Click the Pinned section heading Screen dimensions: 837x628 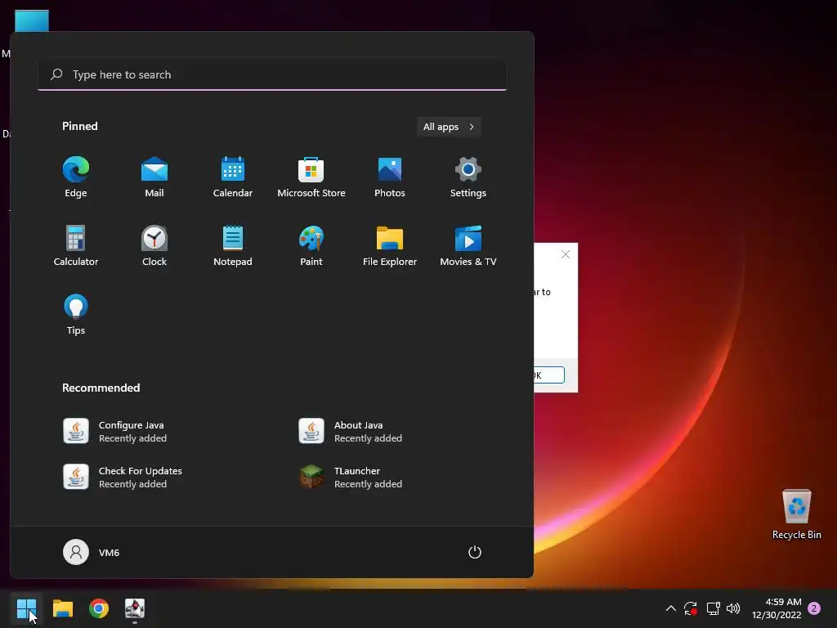point(80,126)
